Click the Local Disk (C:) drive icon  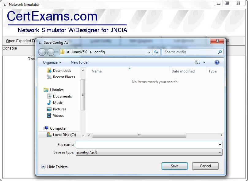pos(49,135)
